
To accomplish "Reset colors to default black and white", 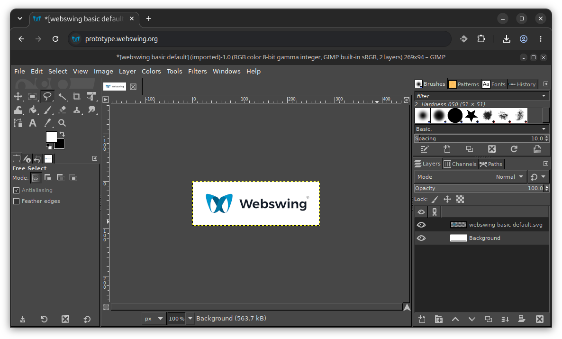I will pos(48,146).
